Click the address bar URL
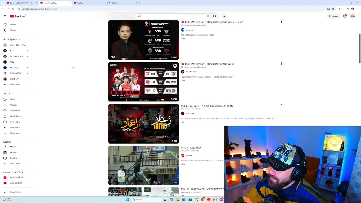The height and width of the screenshot is (203, 361). (x=39, y=9)
